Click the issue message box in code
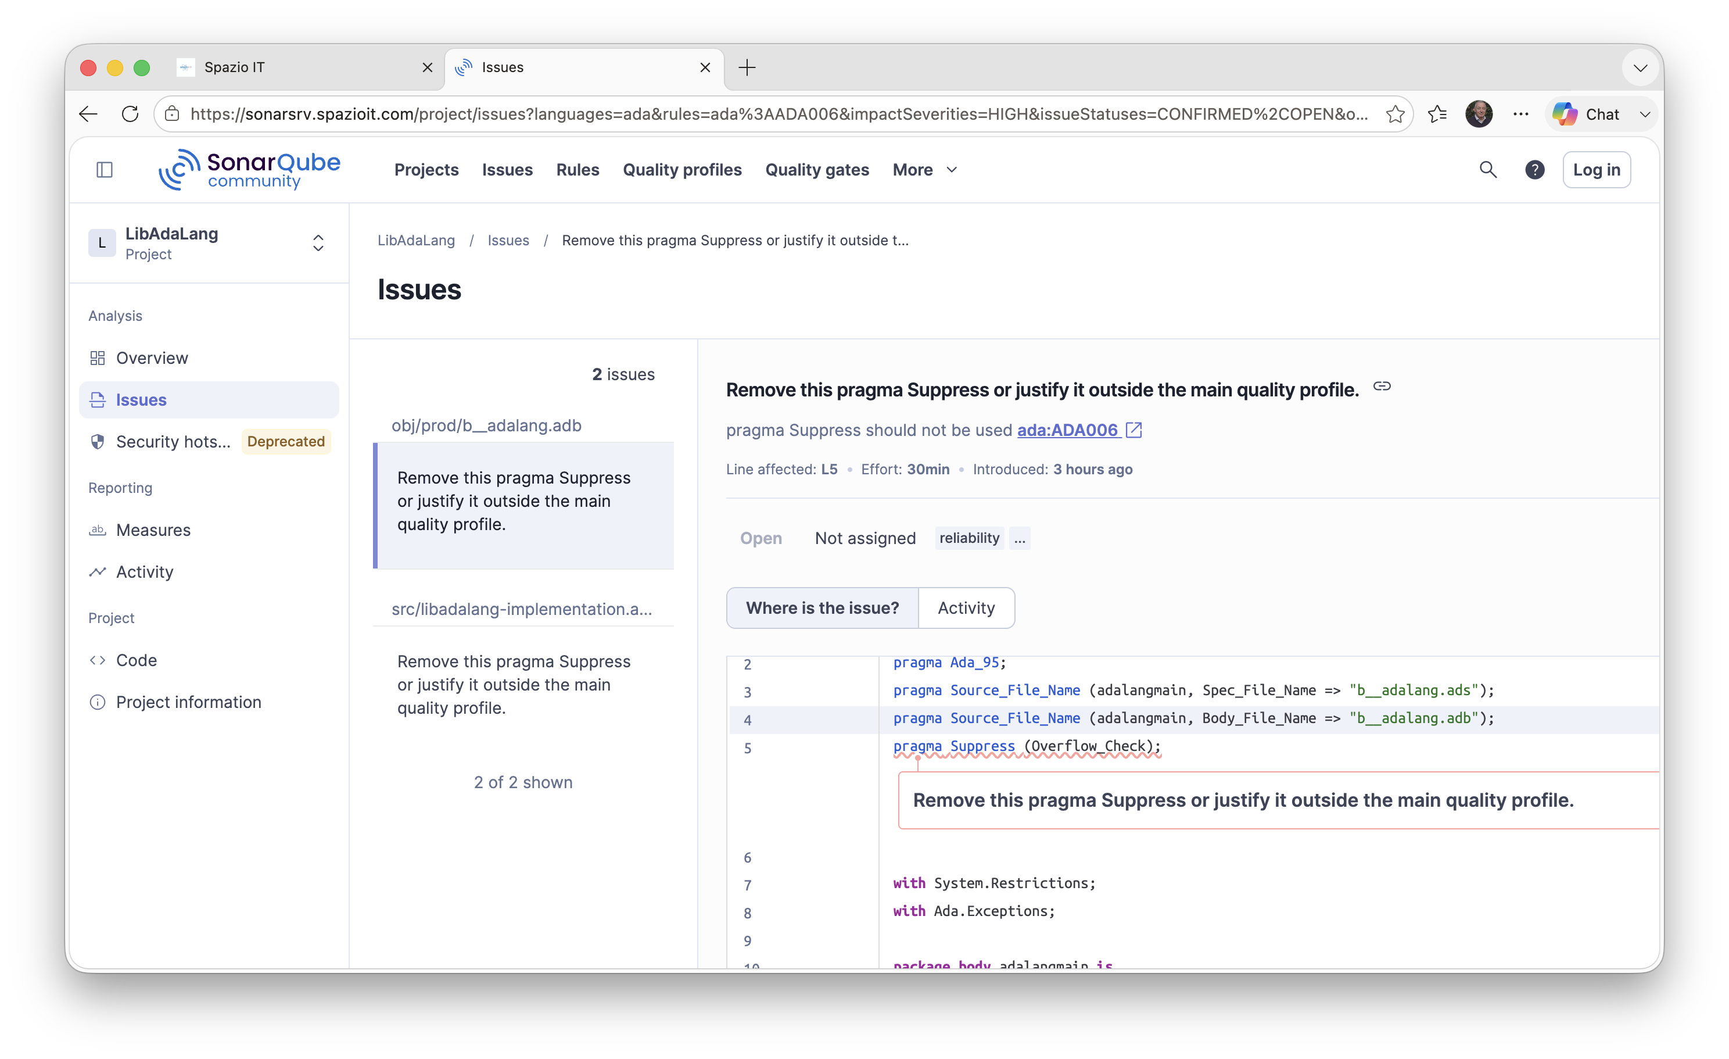The image size is (1729, 1059). [x=1279, y=800]
